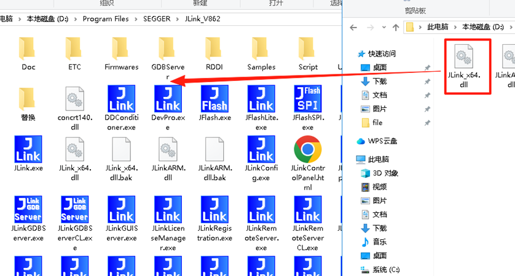Select DDConditioner.exe icon
The image size is (515, 276).
121,99
